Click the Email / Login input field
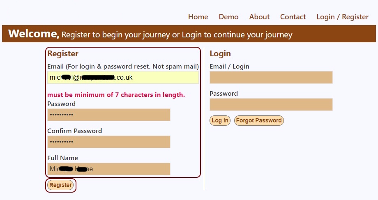This screenshot has width=378, height=200. click(271, 77)
